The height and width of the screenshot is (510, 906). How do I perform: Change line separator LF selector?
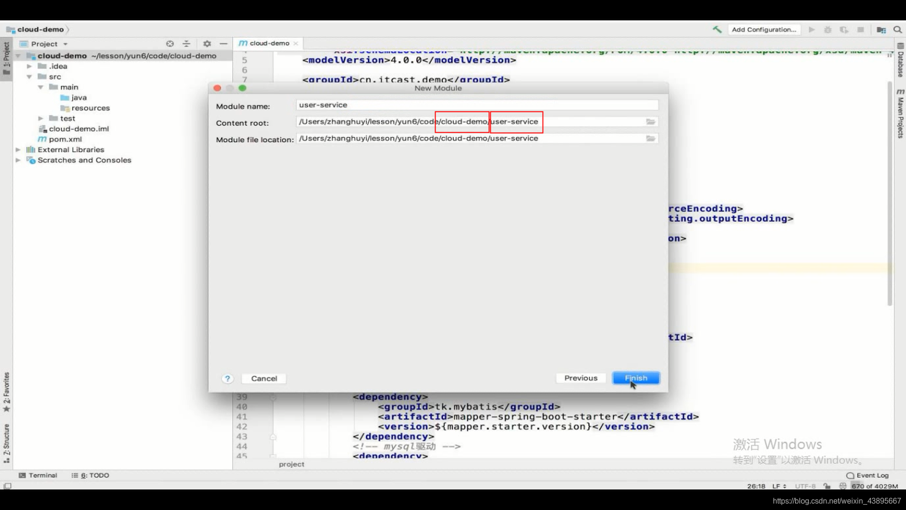[x=779, y=486]
